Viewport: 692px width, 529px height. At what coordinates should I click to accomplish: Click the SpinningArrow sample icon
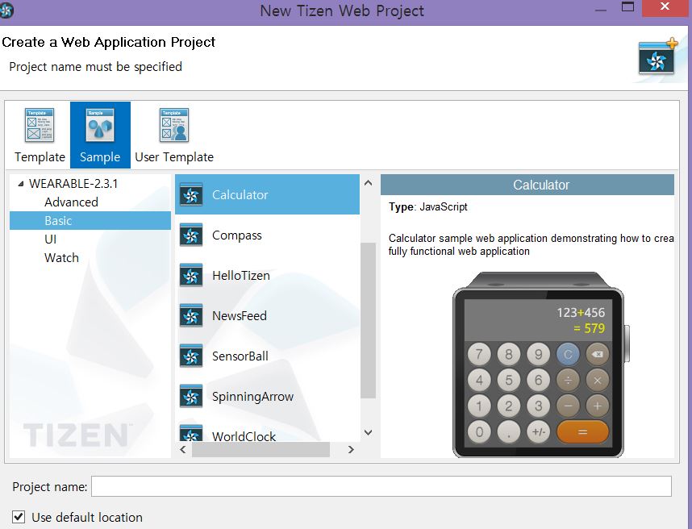coord(191,396)
